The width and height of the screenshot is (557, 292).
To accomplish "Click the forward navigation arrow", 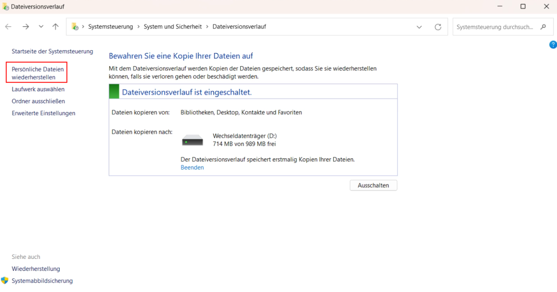I will (26, 27).
